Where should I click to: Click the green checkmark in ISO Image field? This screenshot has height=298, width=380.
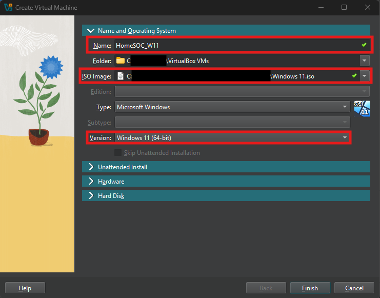coord(354,76)
